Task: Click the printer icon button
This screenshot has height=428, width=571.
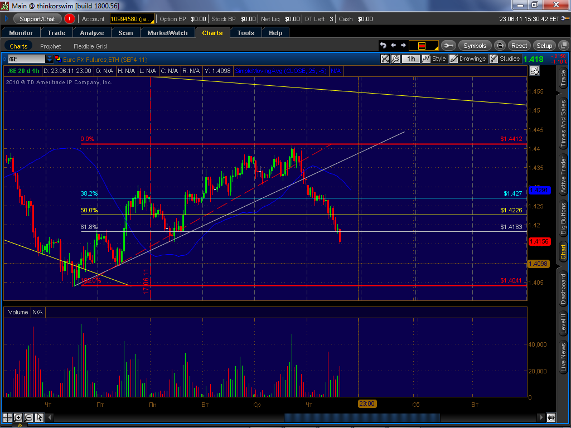Action: 500,46
